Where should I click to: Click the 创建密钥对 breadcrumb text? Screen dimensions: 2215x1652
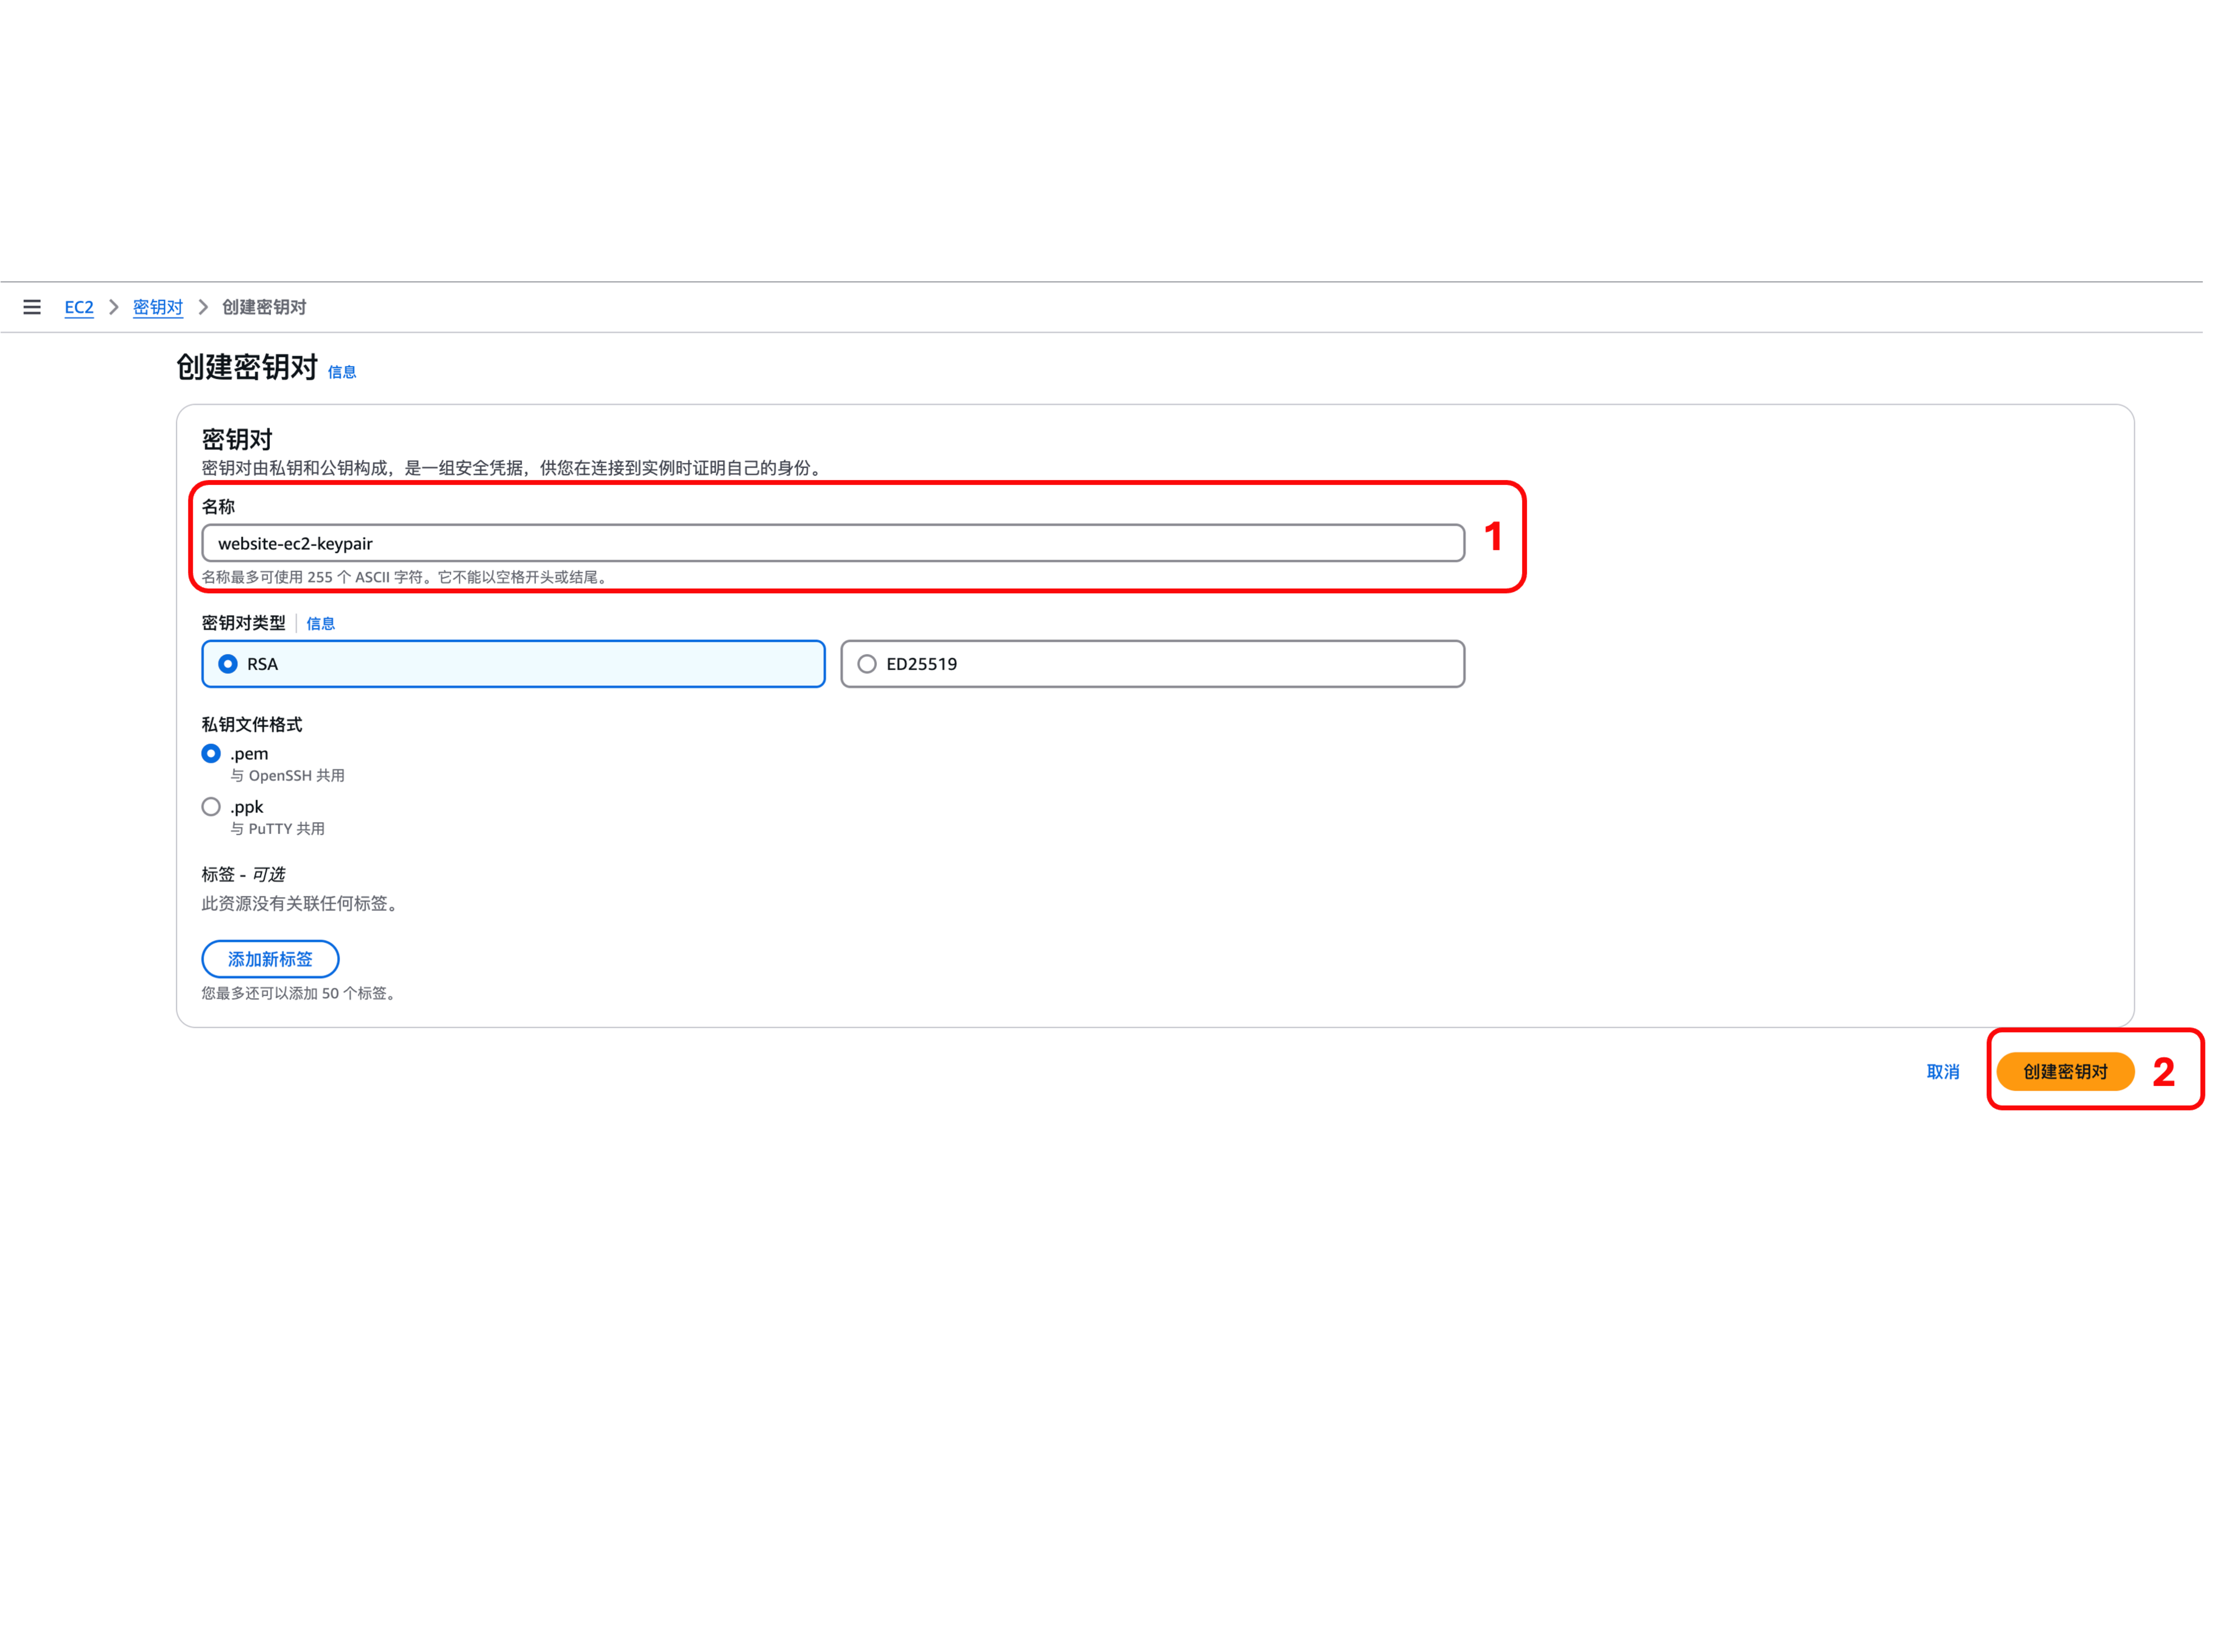(264, 307)
